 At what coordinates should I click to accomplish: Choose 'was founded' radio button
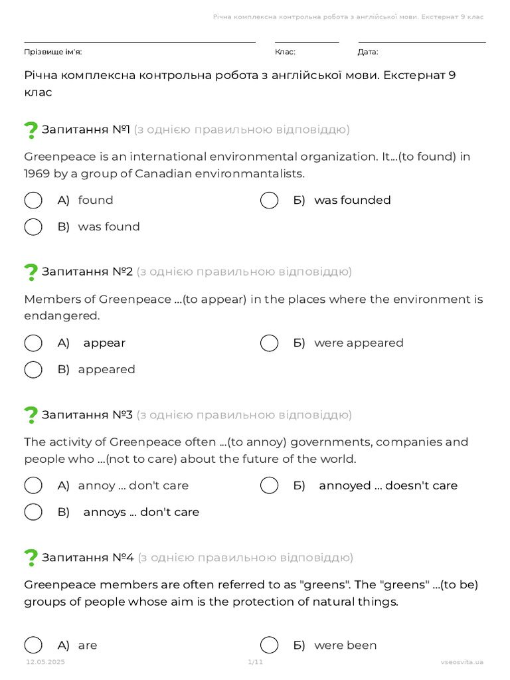(270, 201)
